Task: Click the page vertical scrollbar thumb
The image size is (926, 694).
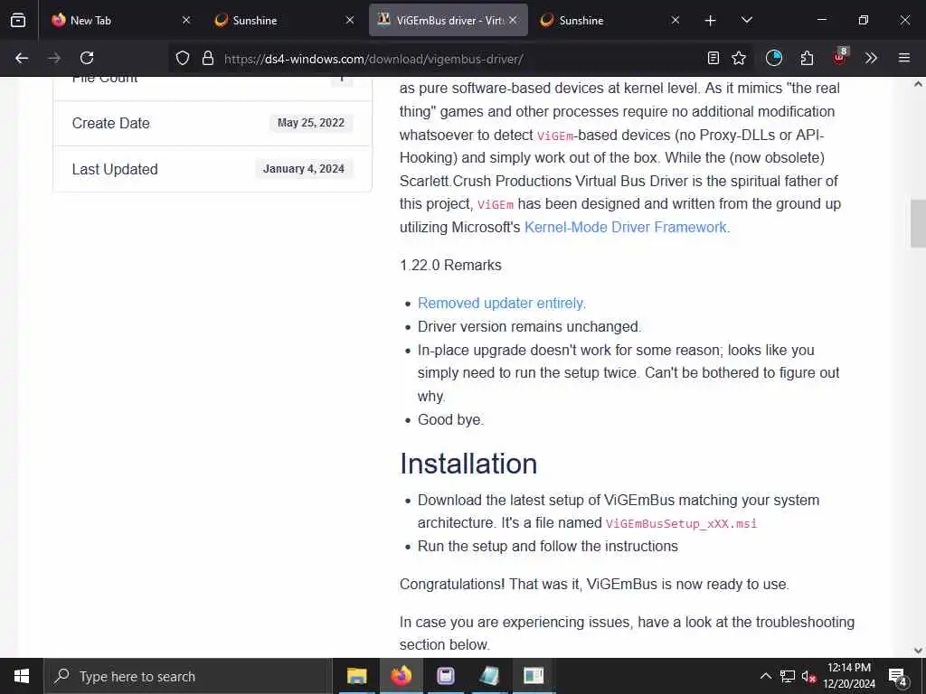Action: tap(918, 224)
